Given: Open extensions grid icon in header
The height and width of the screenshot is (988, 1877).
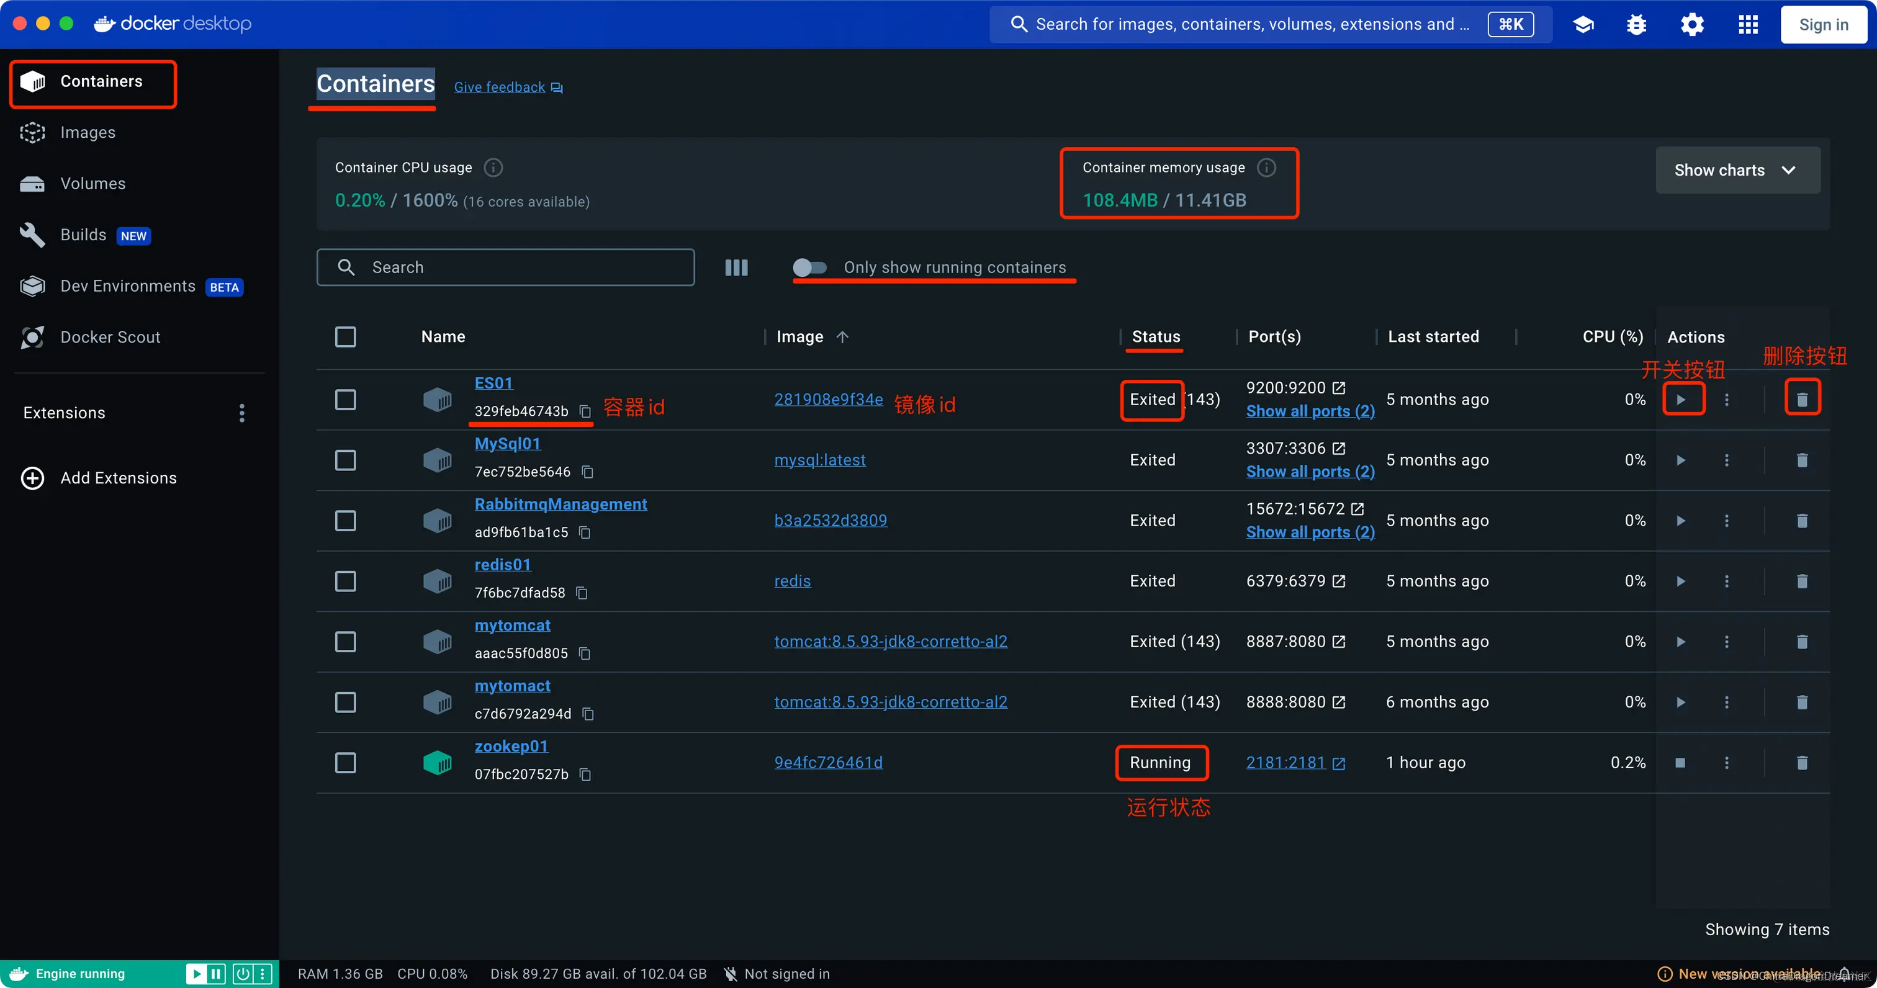Looking at the screenshot, I should point(1747,25).
